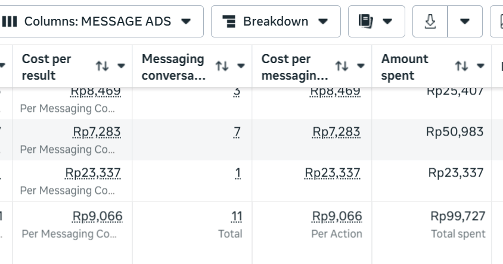Image resolution: width=503 pixels, height=264 pixels.
Task: Click the Rp7,283 cost per result value
Action: pyautogui.click(x=97, y=131)
